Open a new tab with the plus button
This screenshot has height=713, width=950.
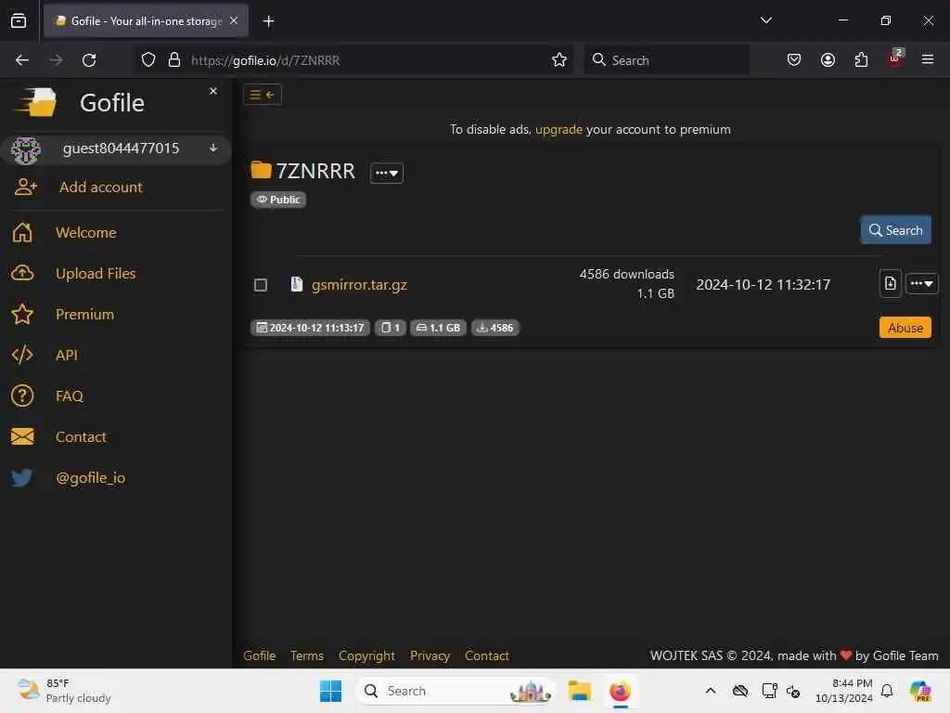(x=268, y=21)
